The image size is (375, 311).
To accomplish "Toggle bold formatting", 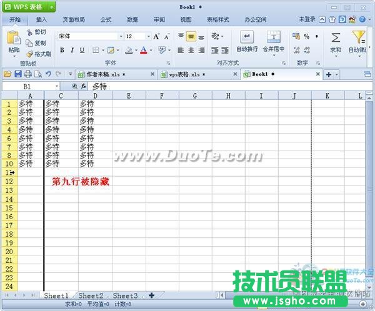I will pyautogui.click(x=62, y=50).
